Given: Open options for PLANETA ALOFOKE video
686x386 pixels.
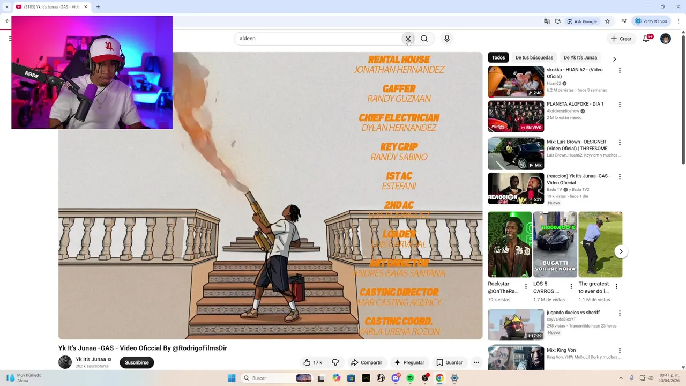Looking at the screenshot, I should [620, 105].
